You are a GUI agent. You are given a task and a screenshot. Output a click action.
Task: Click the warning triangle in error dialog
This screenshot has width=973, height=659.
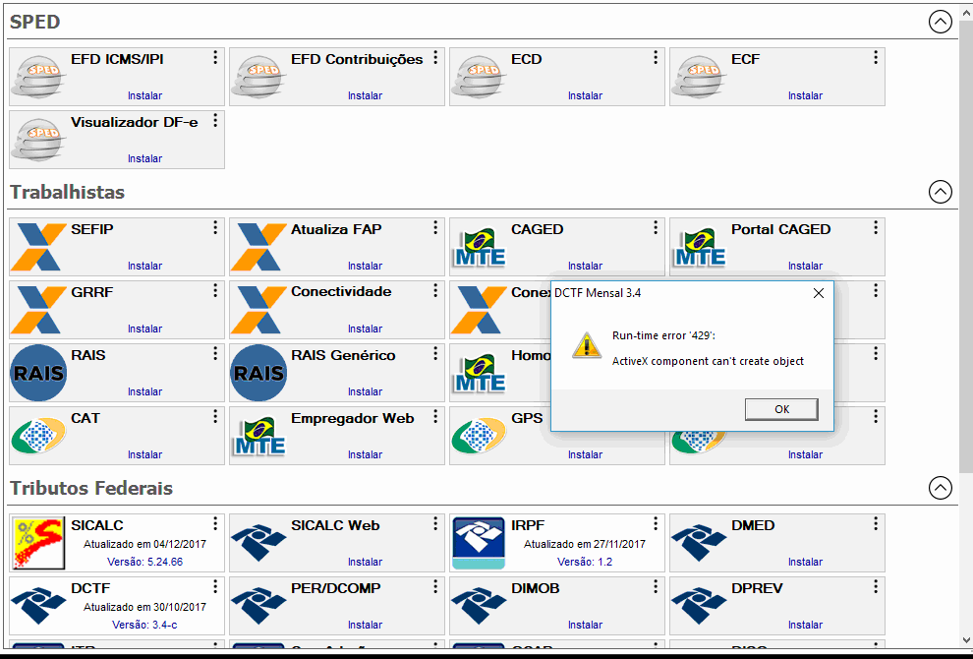(x=586, y=344)
